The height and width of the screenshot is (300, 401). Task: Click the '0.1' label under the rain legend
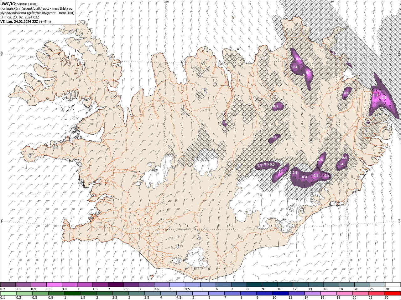(2, 298)
